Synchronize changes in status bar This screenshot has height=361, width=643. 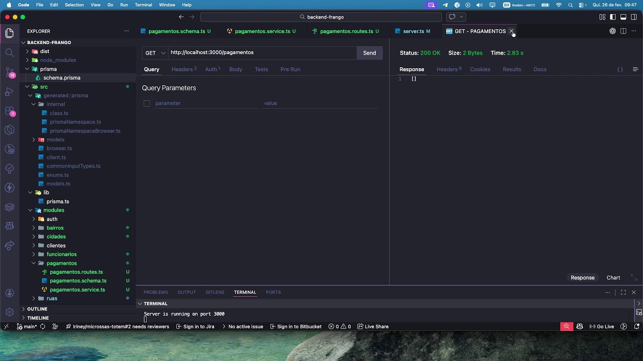click(x=43, y=326)
